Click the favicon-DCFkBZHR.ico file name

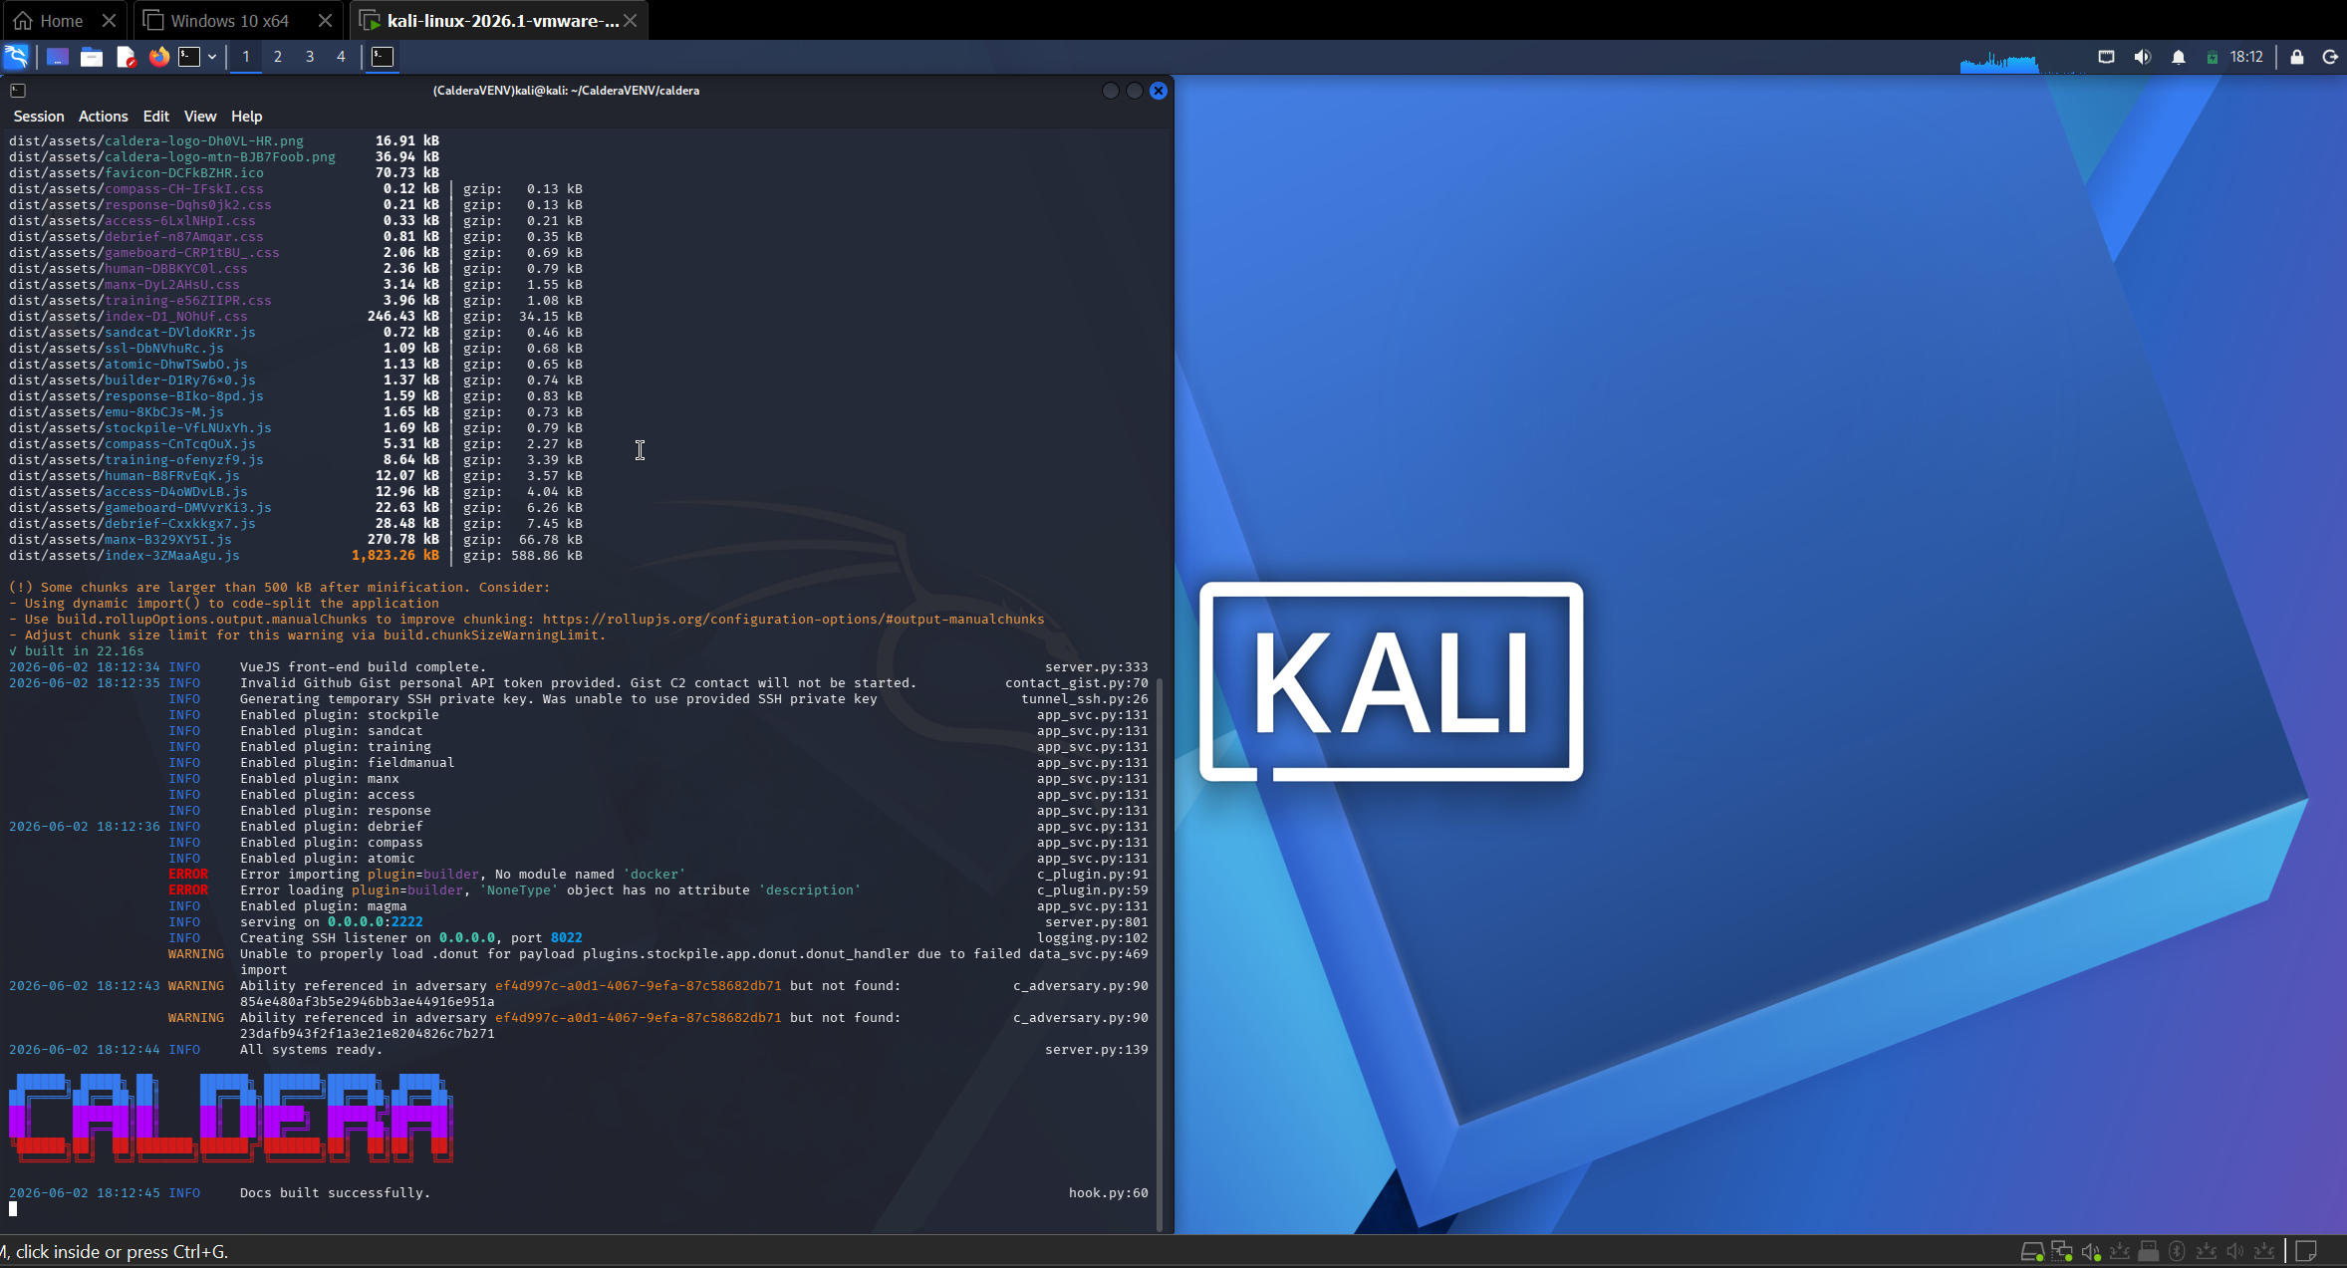coord(184,173)
